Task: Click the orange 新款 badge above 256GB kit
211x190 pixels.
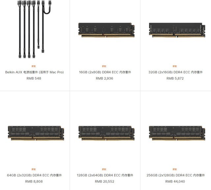Action: pos(175,169)
